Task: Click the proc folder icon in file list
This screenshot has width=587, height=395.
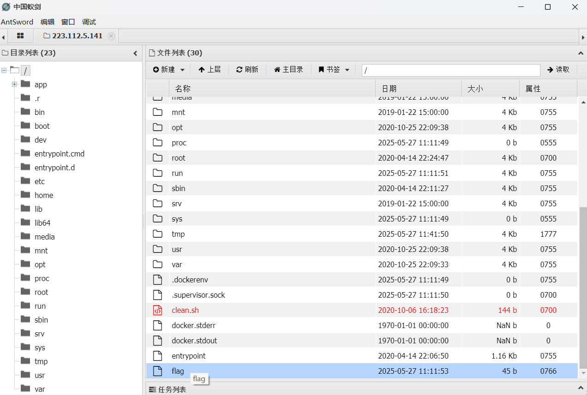Action: pos(158,143)
